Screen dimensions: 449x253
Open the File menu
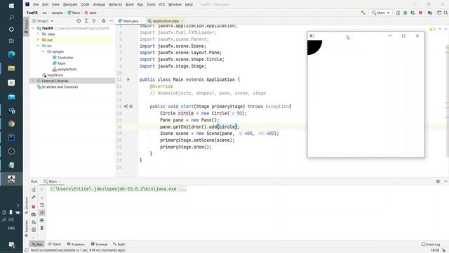36,4
